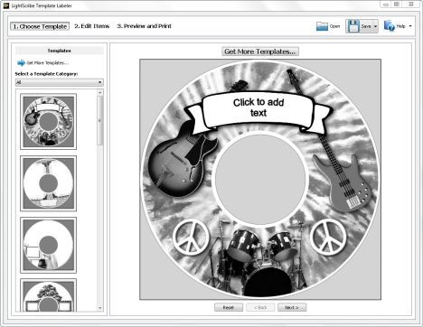Image resolution: width=423 pixels, height=327 pixels.
Task: Minimize the Template Labeler window
Action: [386, 5]
